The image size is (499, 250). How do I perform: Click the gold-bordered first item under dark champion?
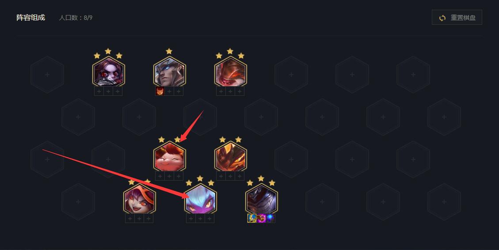point(252,218)
